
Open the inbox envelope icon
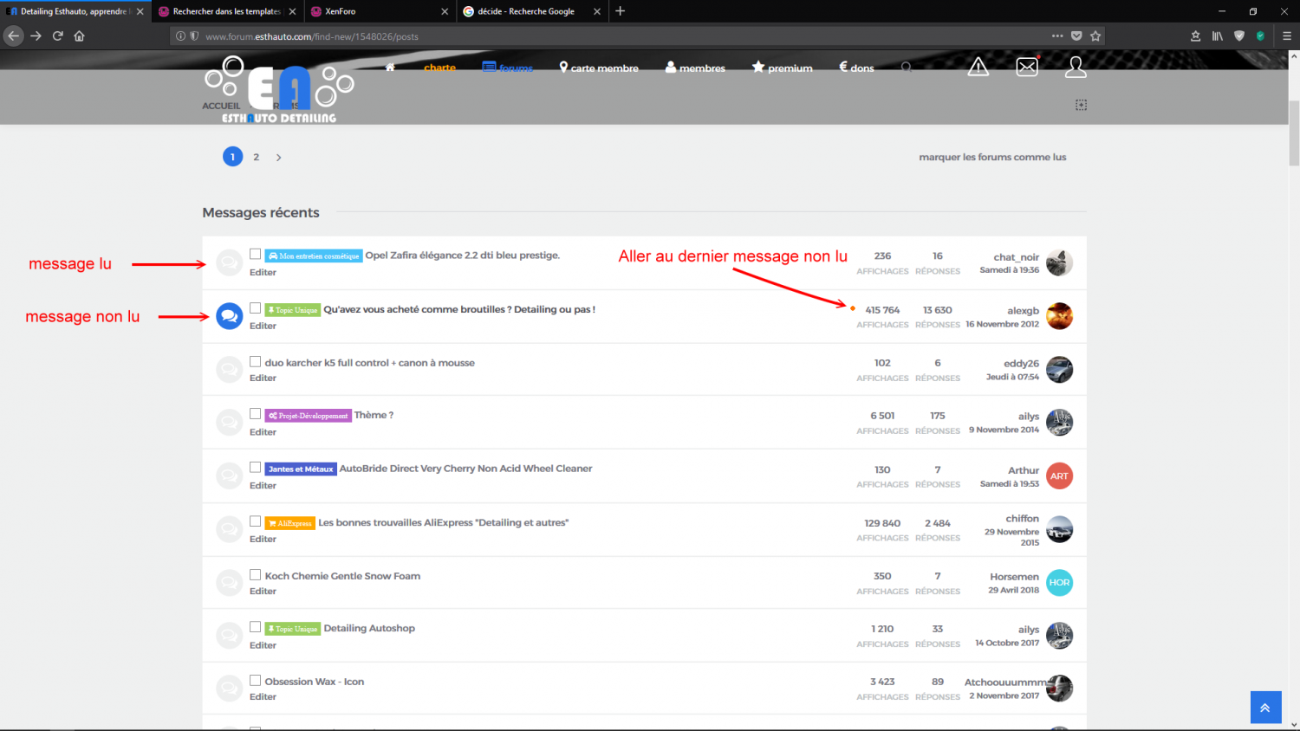point(1027,67)
